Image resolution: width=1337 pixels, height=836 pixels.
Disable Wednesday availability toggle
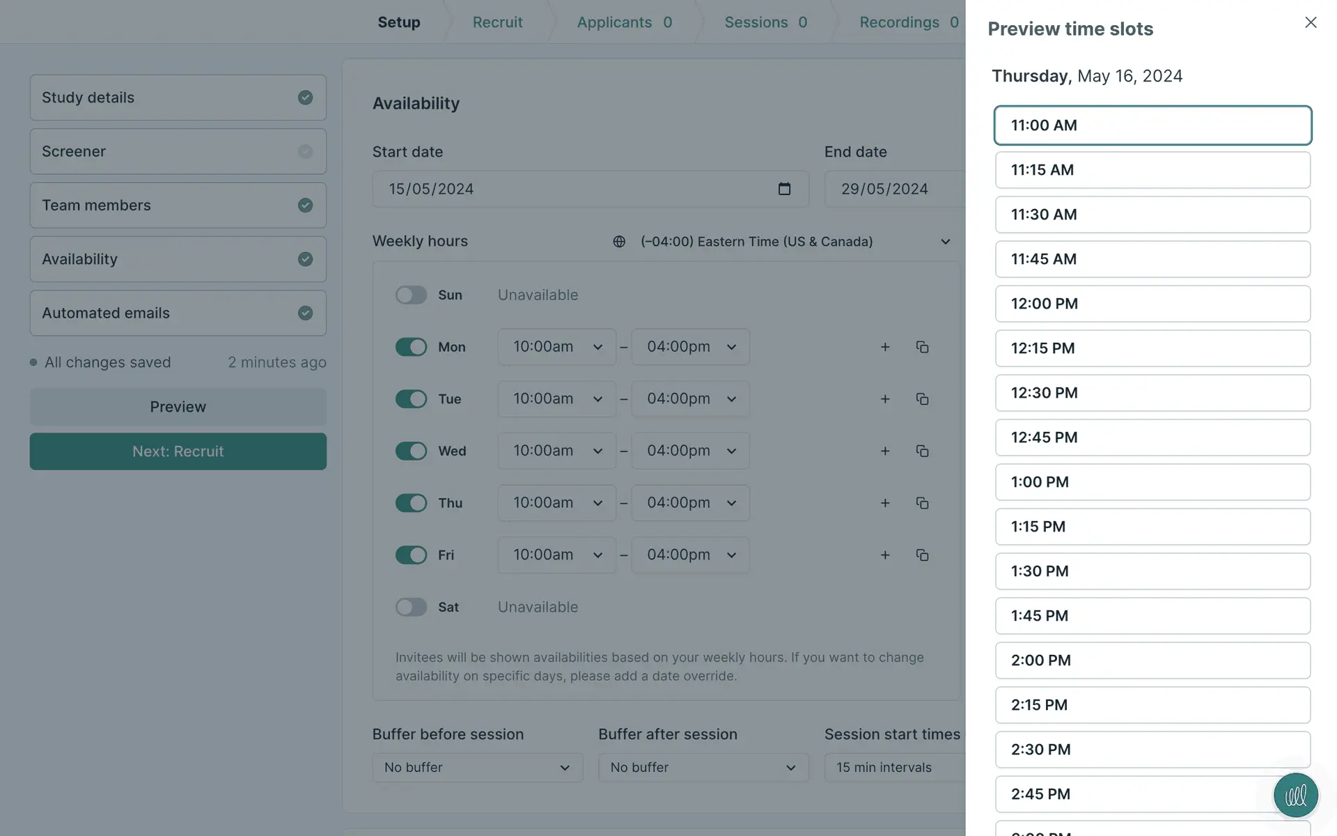[411, 451]
